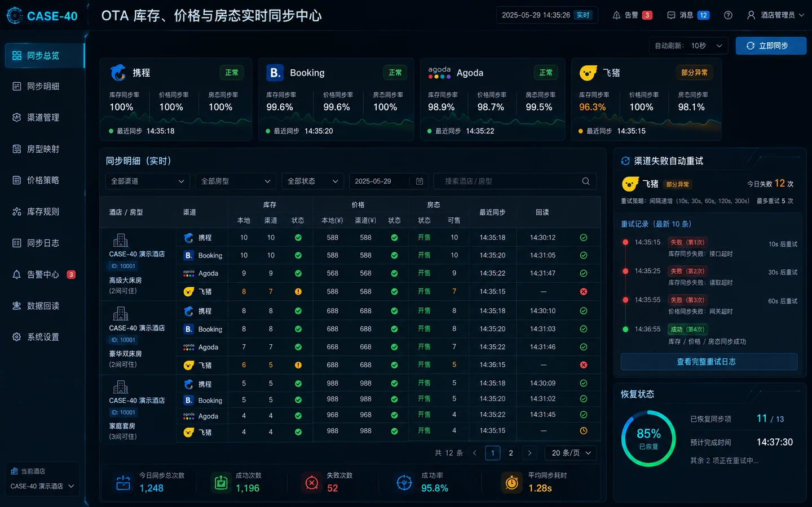Click the inventory warning icon in 豪华双床房 飞猪 row
This screenshot has width=812, height=507.
298,365
